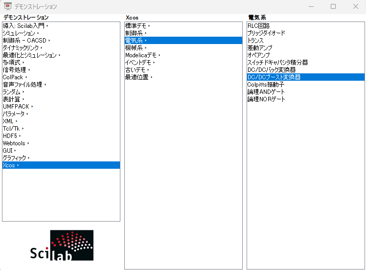Select 古いデモ entry
Image resolution: width=366 pixels, height=270 pixels.
183,70
